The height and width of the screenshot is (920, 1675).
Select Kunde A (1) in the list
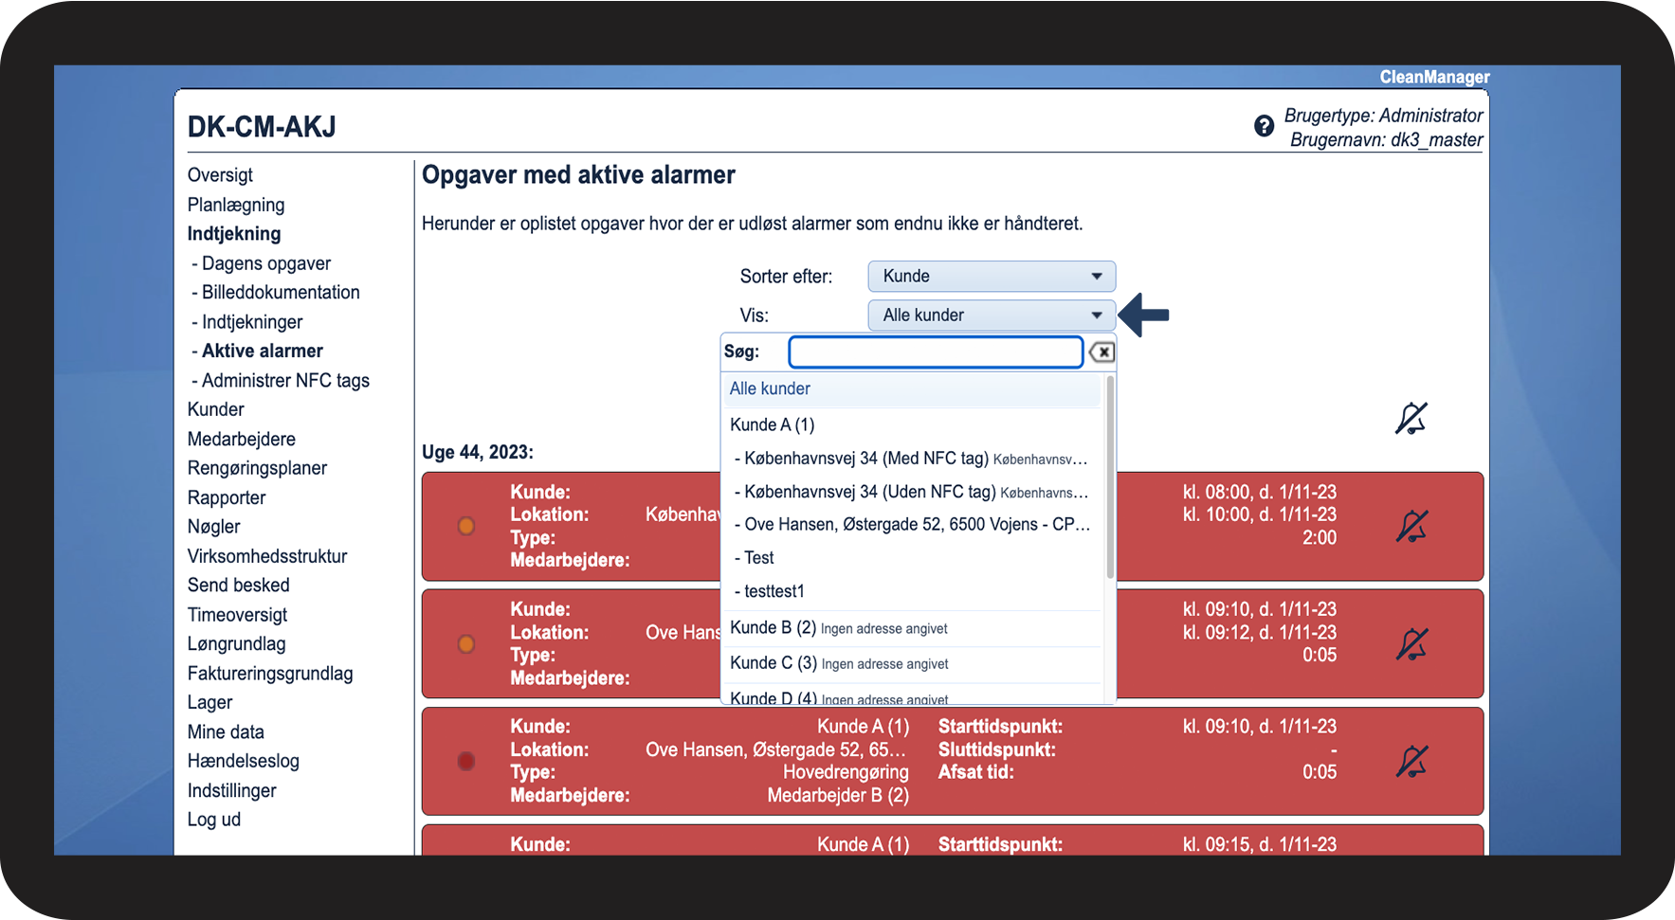pyautogui.click(x=773, y=424)
